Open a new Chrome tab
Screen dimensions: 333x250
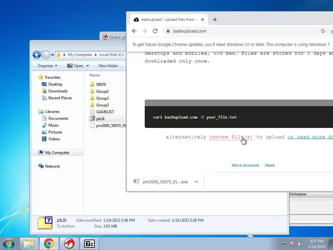tap(215, 20)
